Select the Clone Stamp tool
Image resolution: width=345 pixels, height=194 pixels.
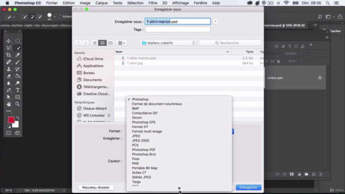pyautogui.click(x=9, y=69)
